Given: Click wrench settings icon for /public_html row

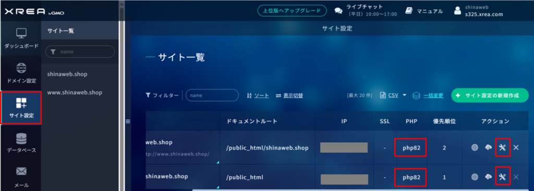Looking at the screenshot, I should click(x=502, y=177).
